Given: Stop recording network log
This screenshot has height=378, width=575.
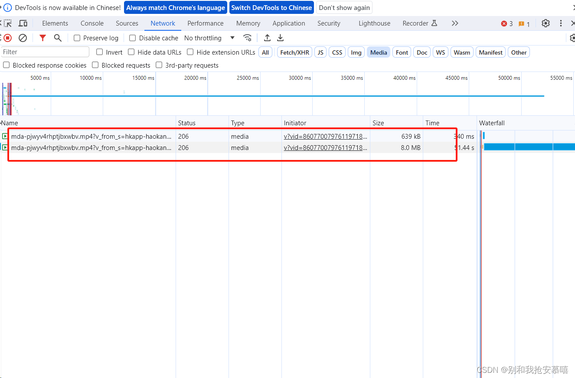Looking at the screenshot, I should click(8, 38).
